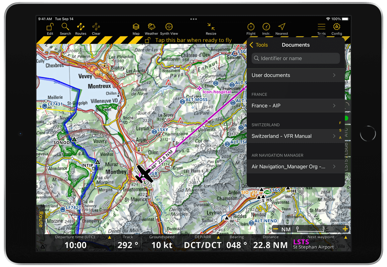387x267 pixels.
Task: Tap the Resize map icon
Action: coord(211,28)
